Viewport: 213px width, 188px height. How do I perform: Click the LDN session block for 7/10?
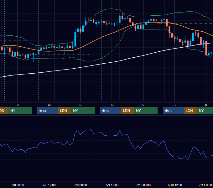190,111
